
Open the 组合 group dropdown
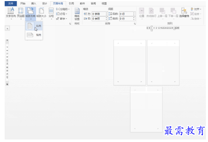pyautogui.click(x=196, y=14)
